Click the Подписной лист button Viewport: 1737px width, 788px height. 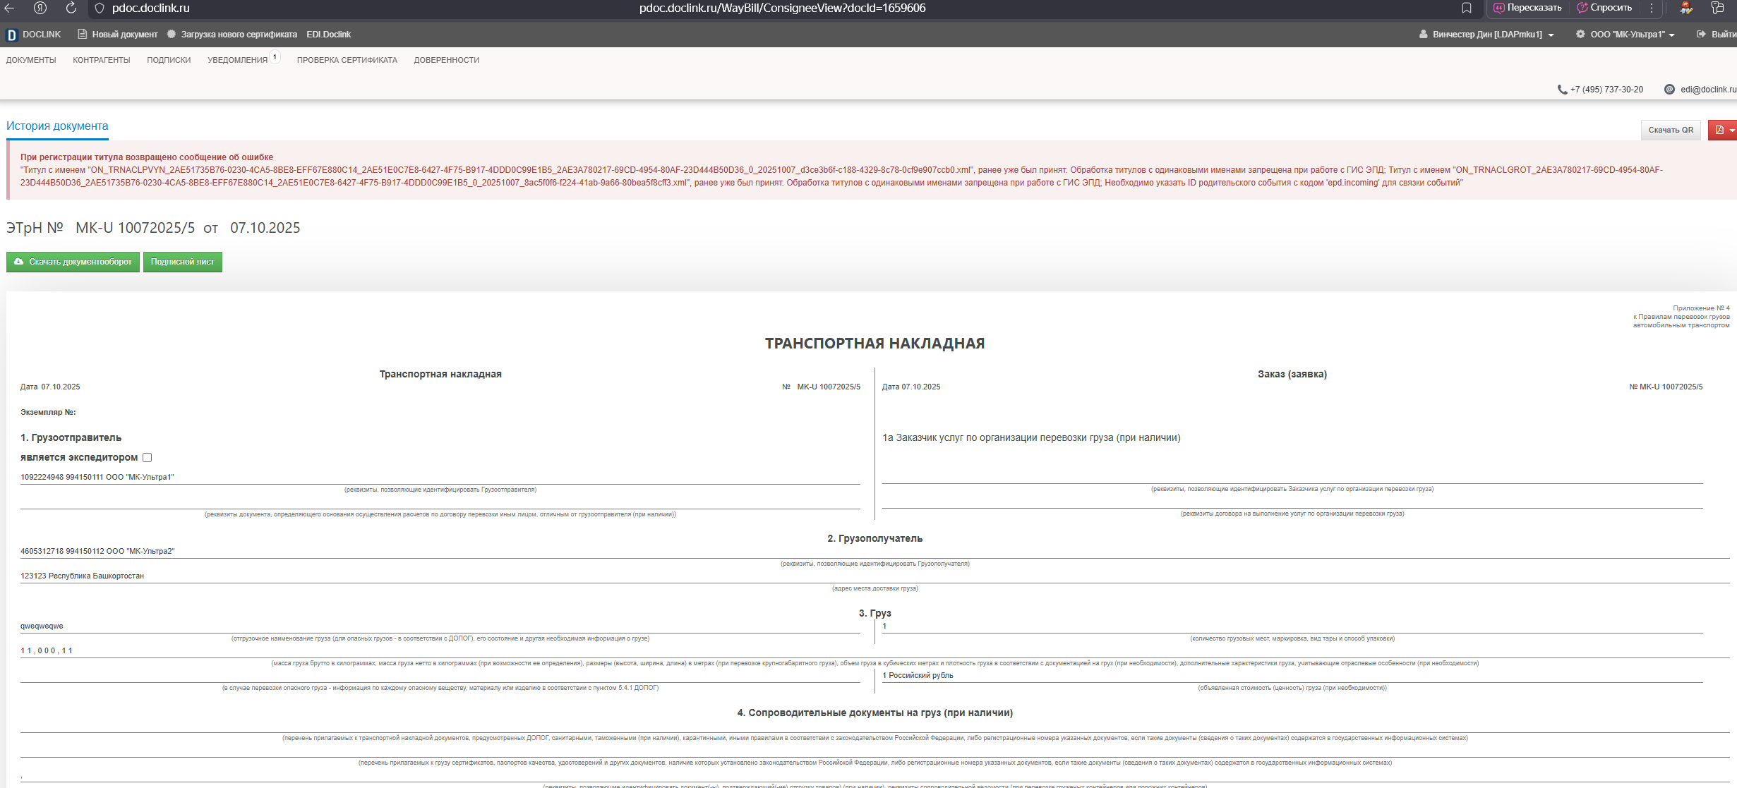click(182, 262)
